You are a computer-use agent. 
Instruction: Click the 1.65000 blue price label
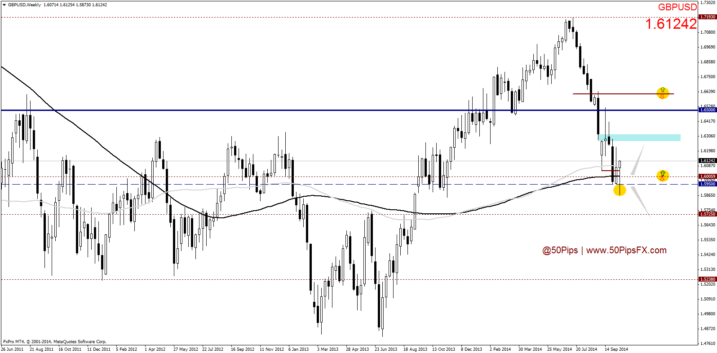point(708,110)
